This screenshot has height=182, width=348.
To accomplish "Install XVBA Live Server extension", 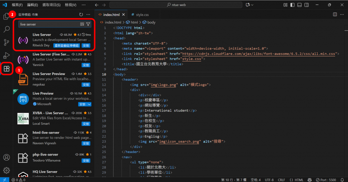I will (x=86, y=124).
